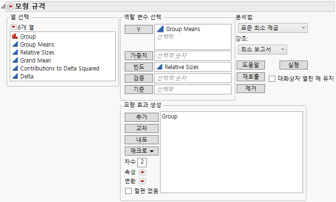
Task: Click the Y role button
Action: (x=139, y=29)
